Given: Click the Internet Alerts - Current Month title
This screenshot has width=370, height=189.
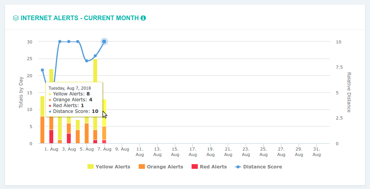Looking at the screenshot, I should pyautogui.click(x=80, y=18).
